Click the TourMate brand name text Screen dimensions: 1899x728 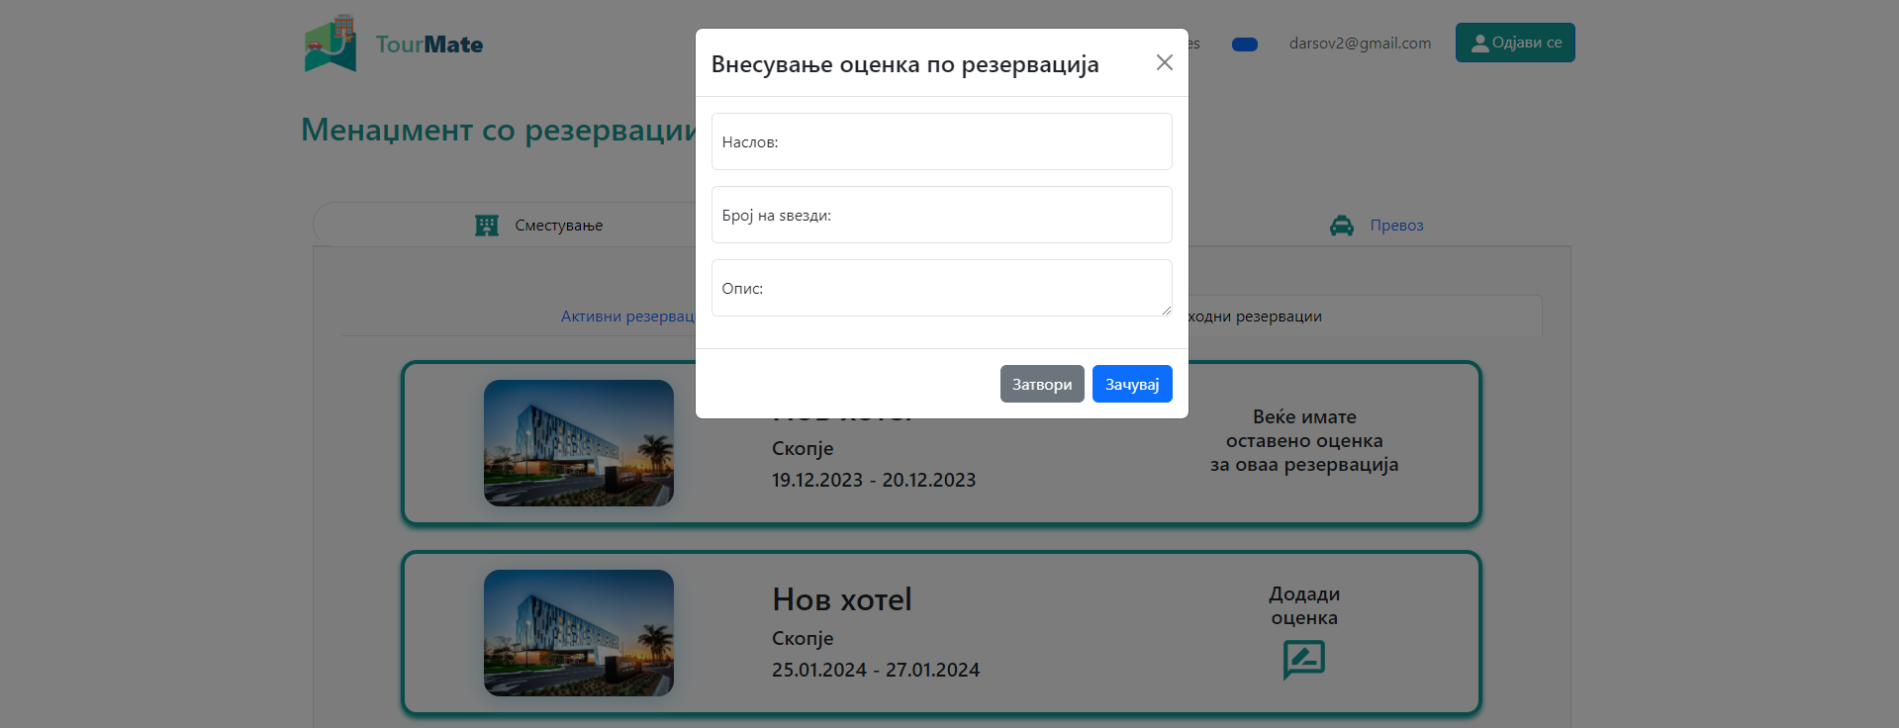pyautogui.click(x=429, y=45)
